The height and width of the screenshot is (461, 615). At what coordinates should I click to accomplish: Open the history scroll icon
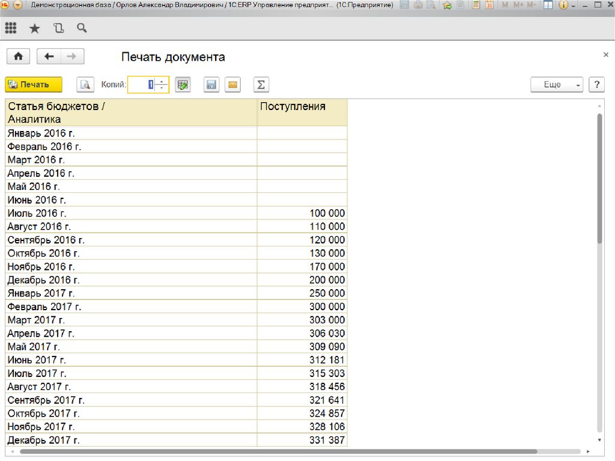(x=58, y=28)
